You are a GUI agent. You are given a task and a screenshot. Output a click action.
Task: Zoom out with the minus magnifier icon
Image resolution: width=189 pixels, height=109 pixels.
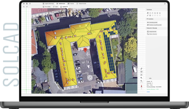pyautogui.click(x=141, y=81)
